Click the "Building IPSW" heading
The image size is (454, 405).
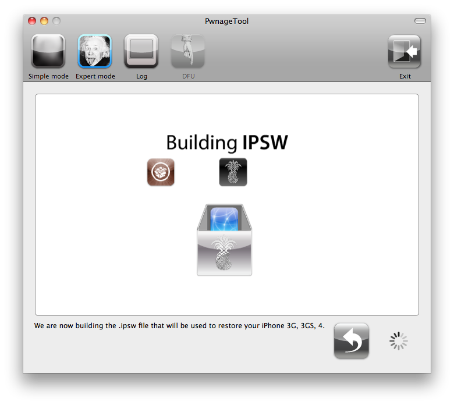[x=227, y=143]
